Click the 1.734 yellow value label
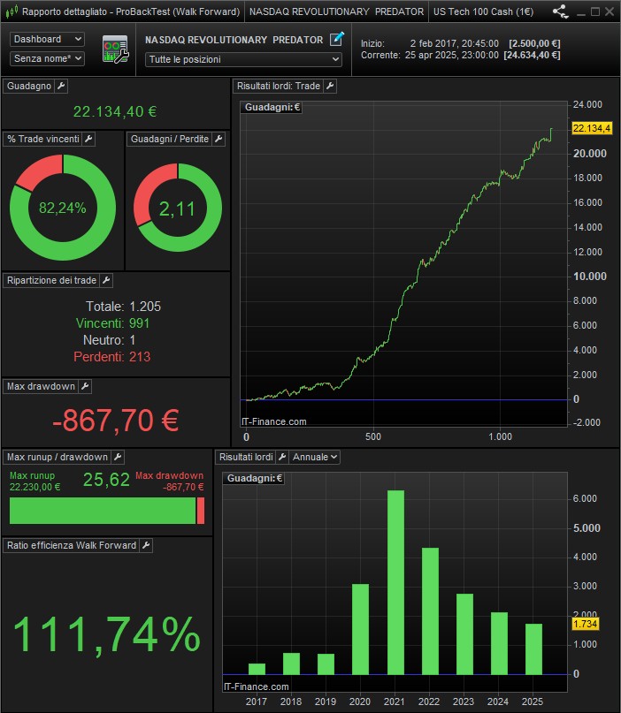 pyautogui.click(x=585, y=624)
